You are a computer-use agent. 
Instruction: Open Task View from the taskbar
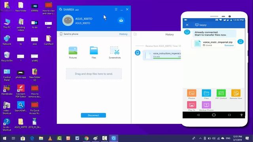[13, 138]
